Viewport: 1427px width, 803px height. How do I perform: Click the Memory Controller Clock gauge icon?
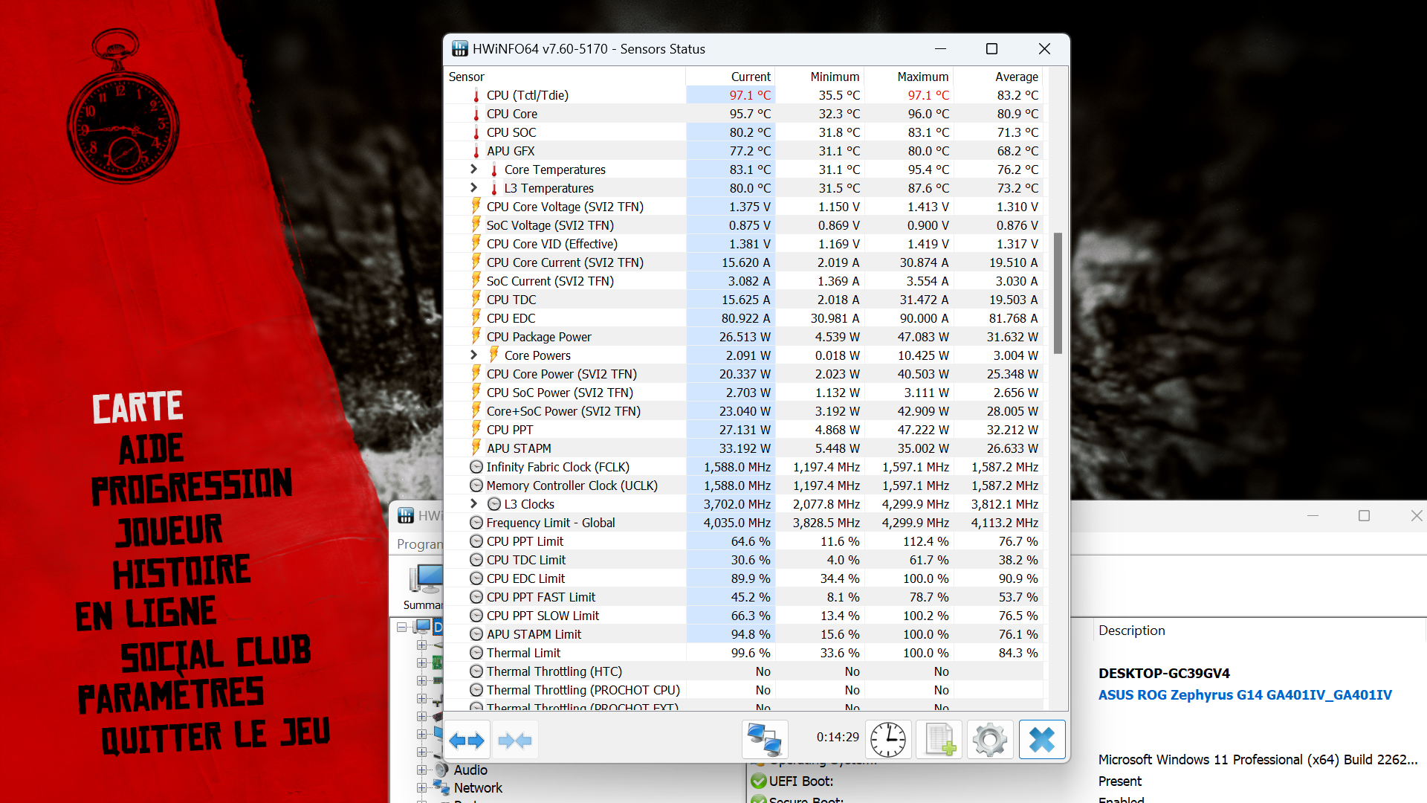(x=476, y=486)
